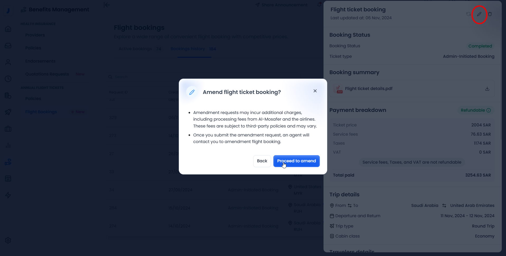The height and width of the screenshot is (256, 506).
Task: Switch to Active bookings tab
Action: point(135,49)
